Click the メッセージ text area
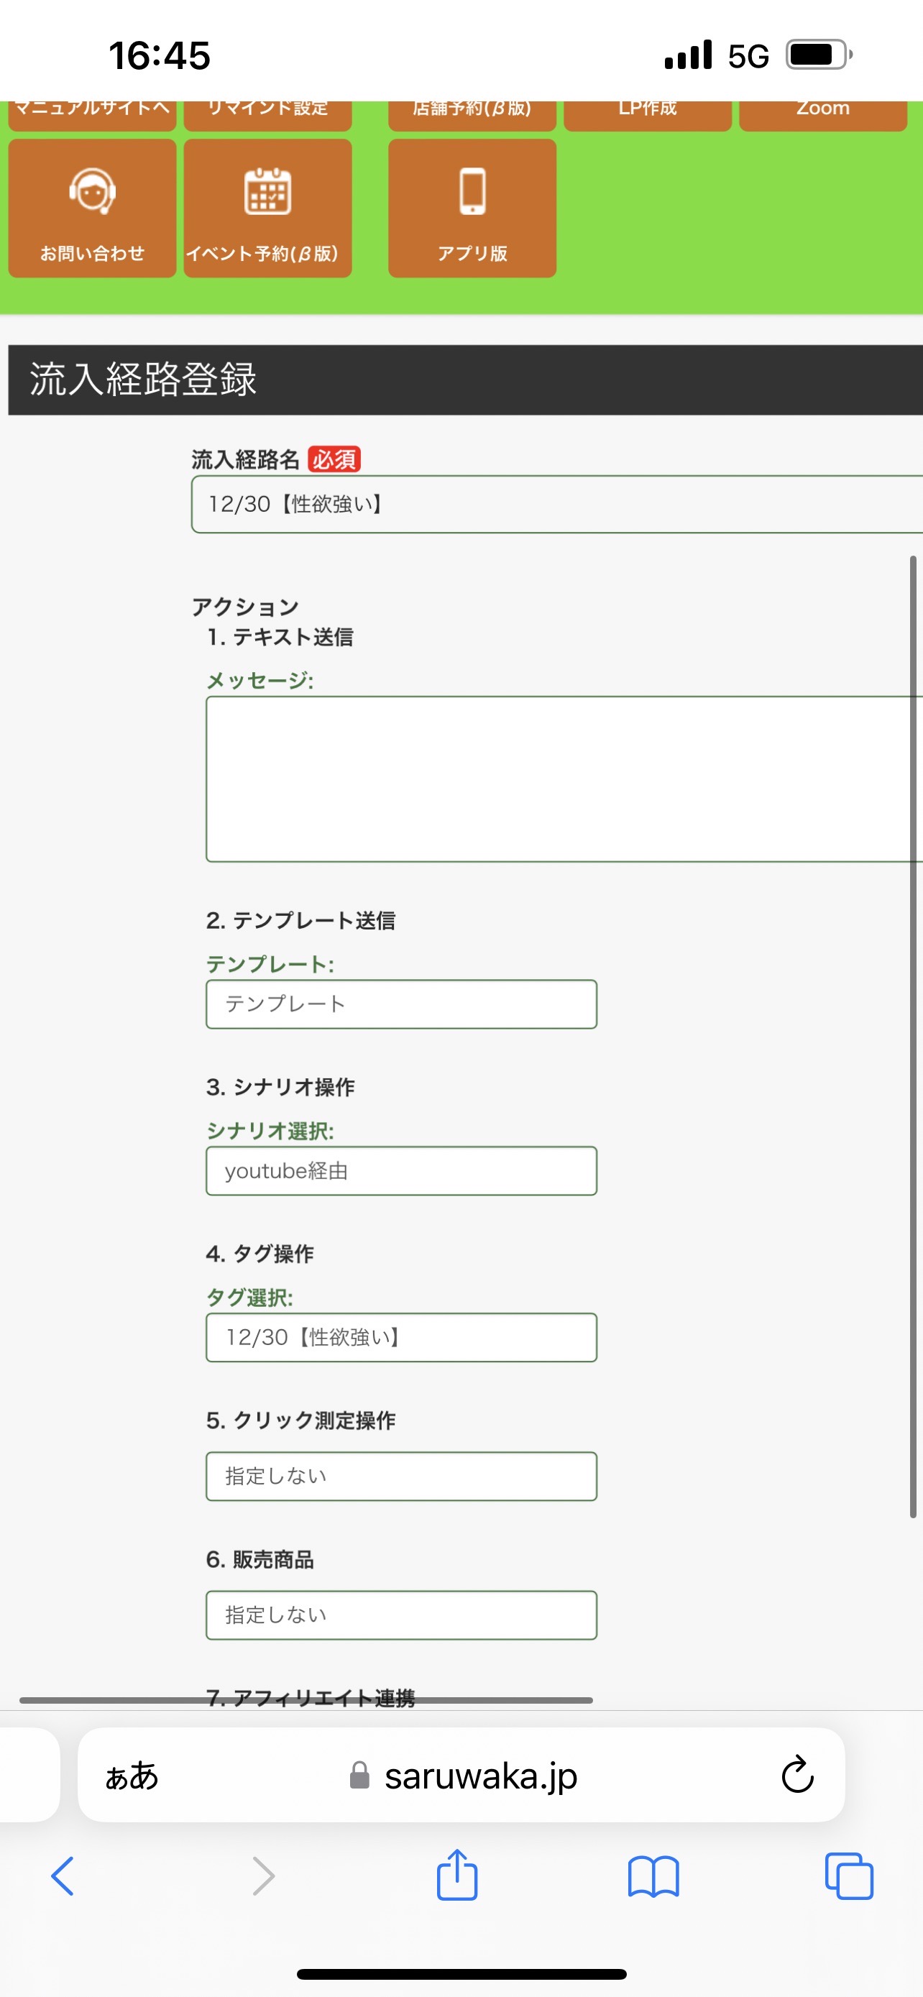923x1997 pixels. pyautogui.click(x=564, y=779)
